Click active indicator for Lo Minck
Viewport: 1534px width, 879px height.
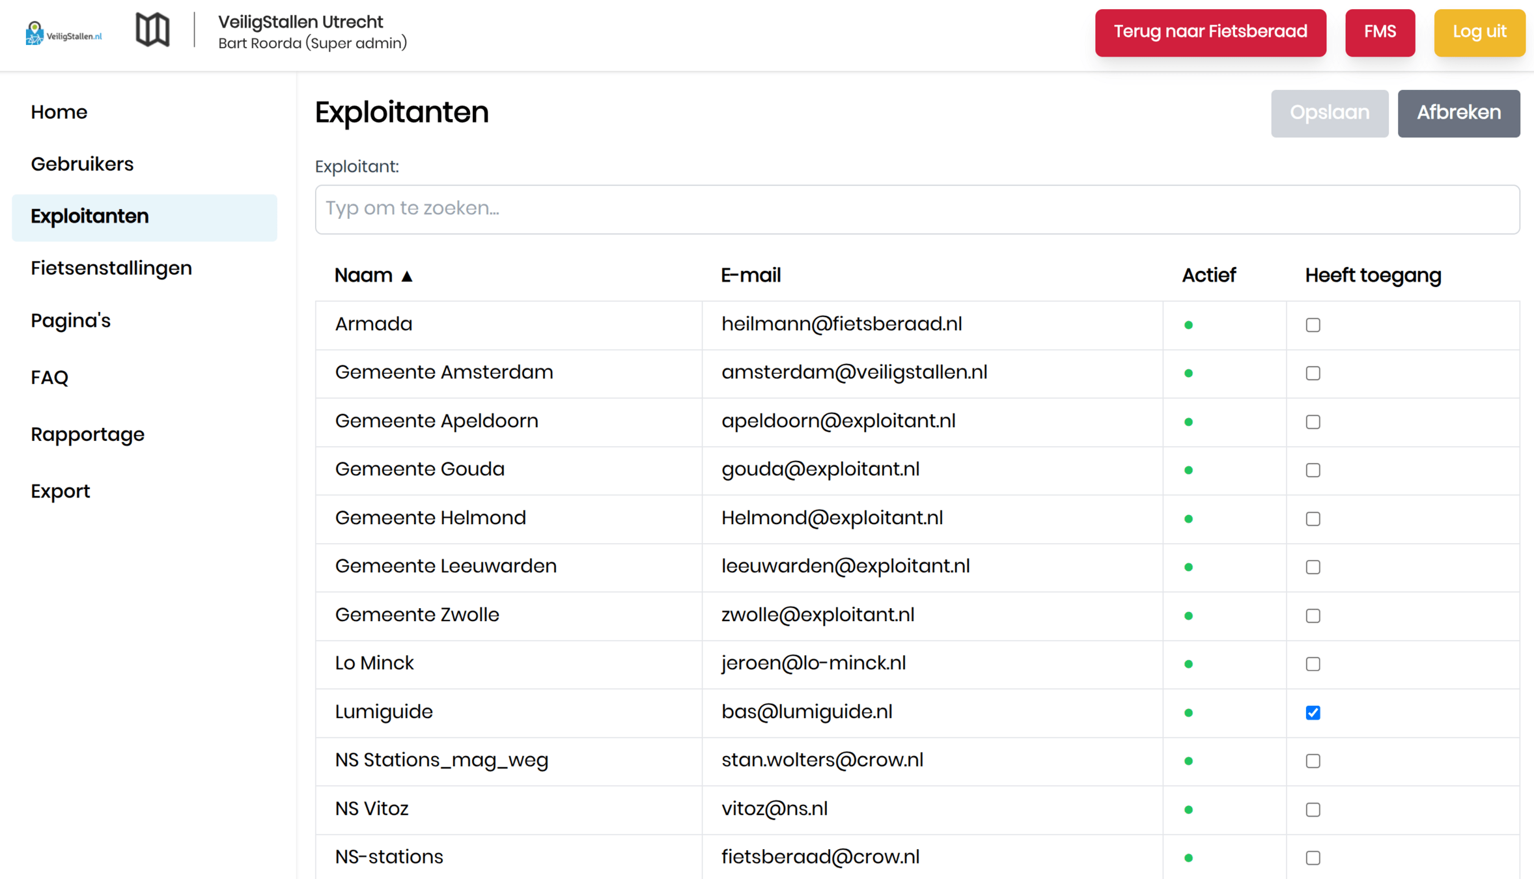click(x=1188, y=664)
